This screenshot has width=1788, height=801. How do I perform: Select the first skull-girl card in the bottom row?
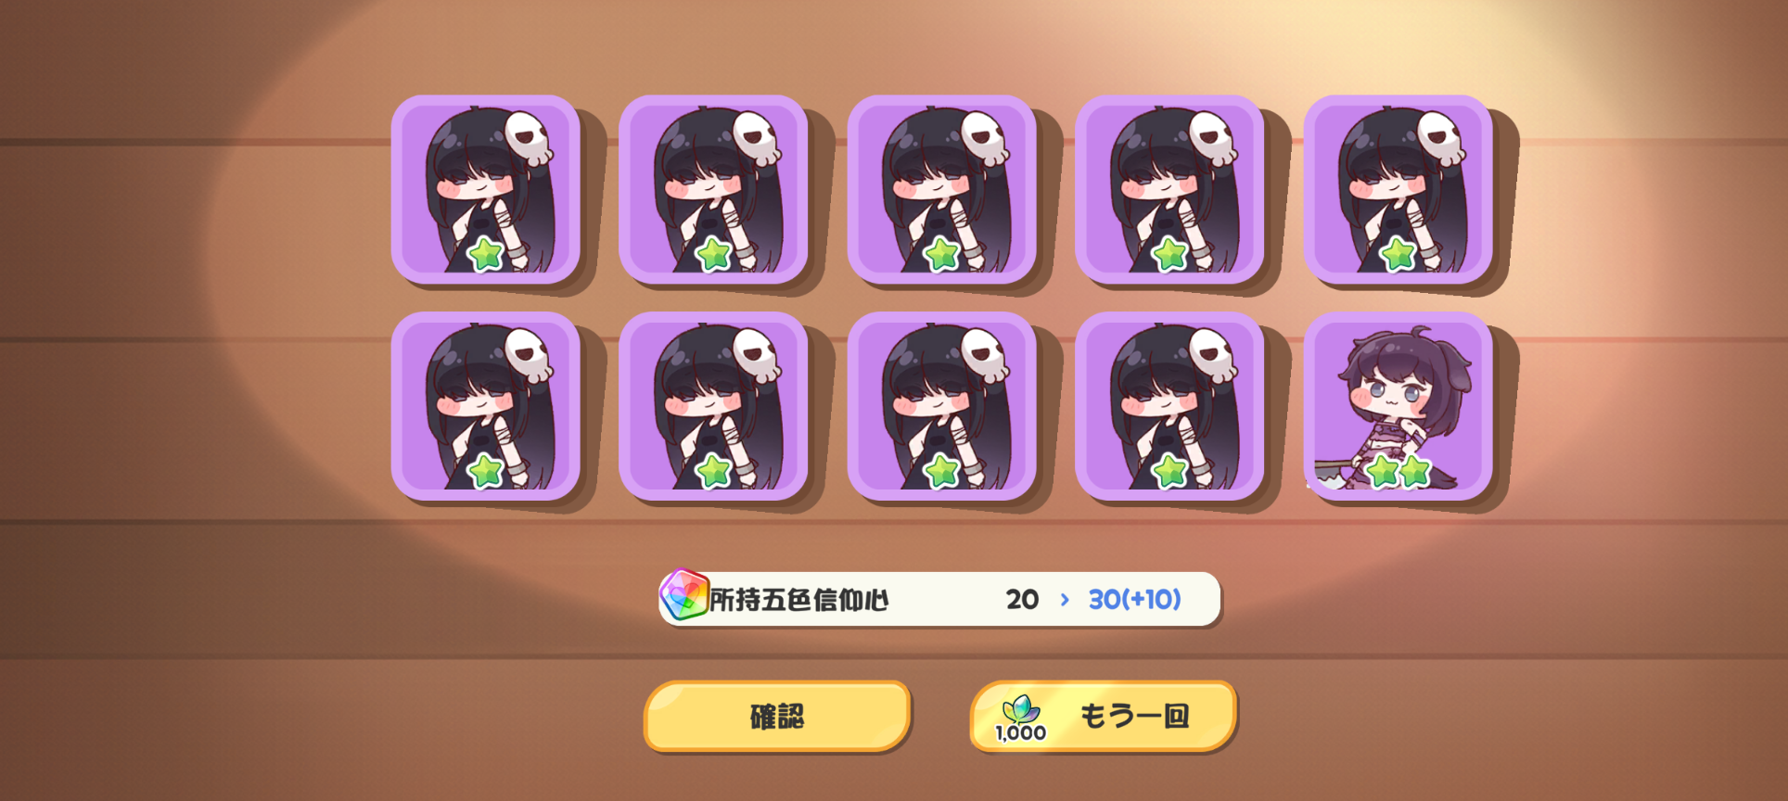pyautogui.click(x=486, y=406)
